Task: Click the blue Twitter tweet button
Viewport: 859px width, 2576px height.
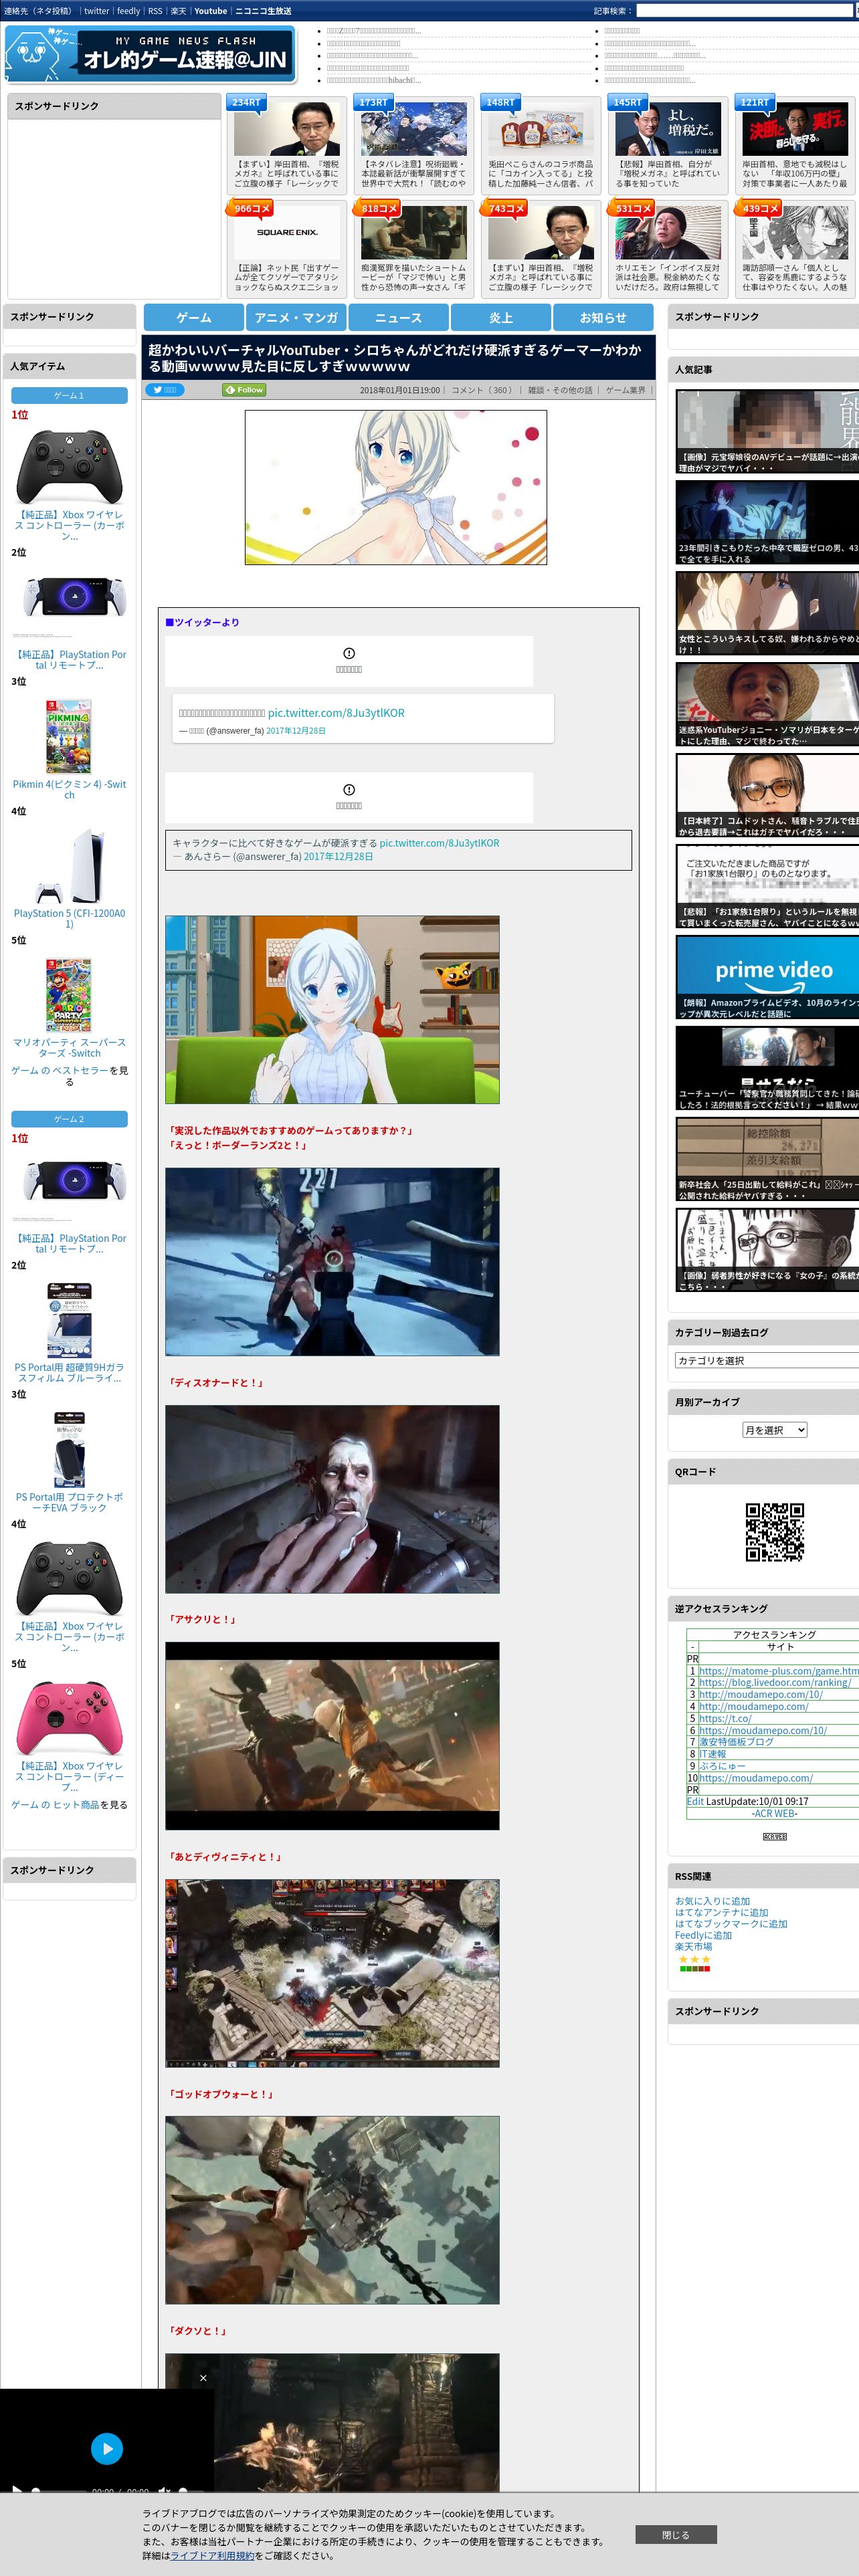Action: [165, 390]
